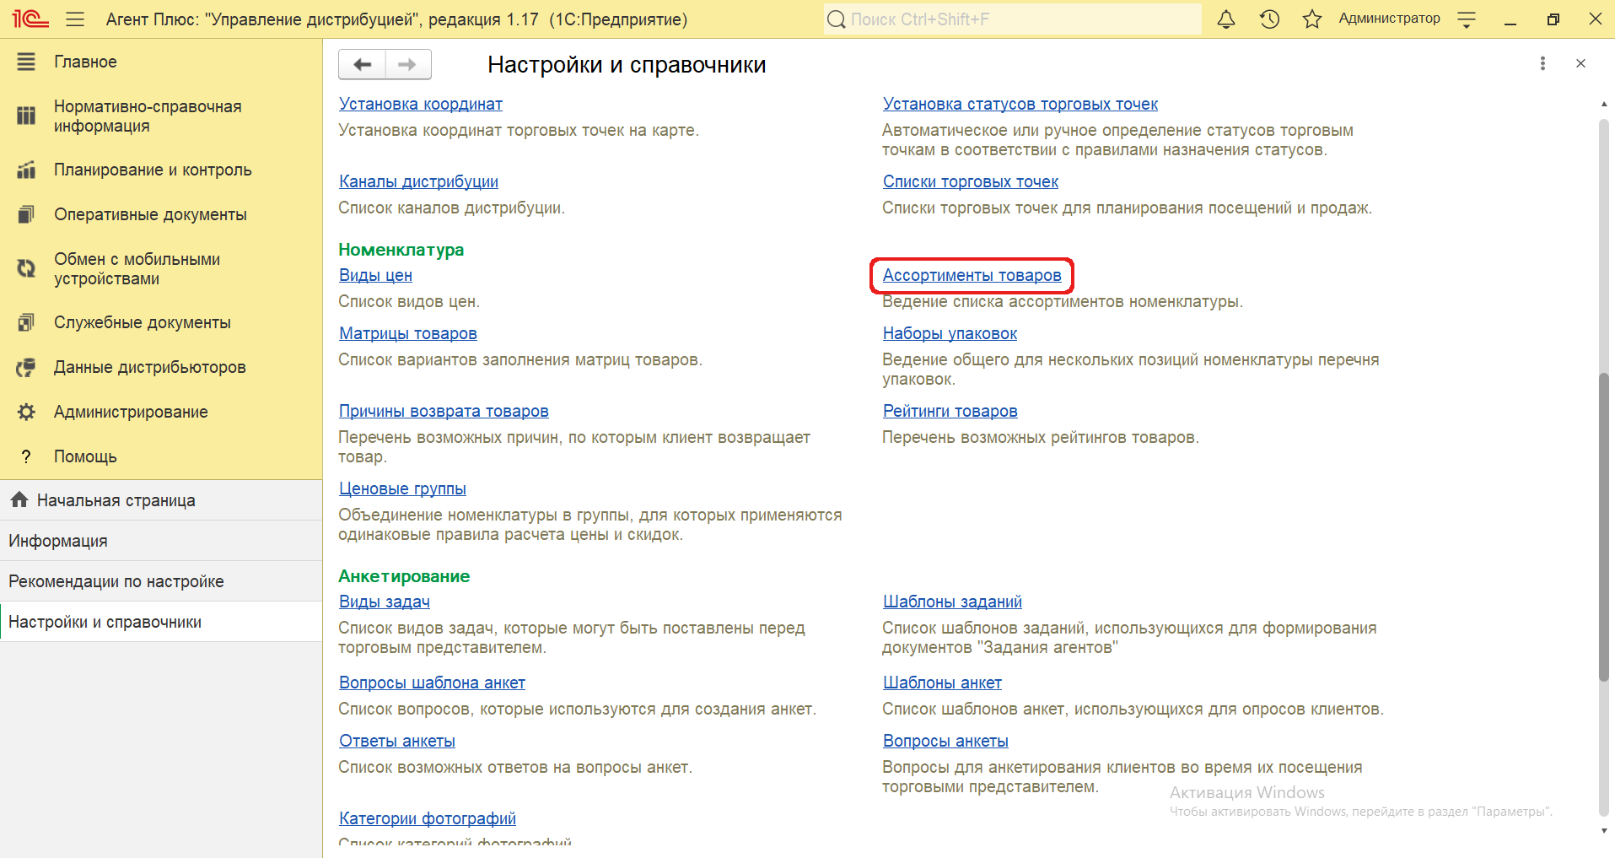Image resolution: width=1615 pixels, height=858 pixels.
Task: Open the Оперативные документы section
Action: (150, 214)
